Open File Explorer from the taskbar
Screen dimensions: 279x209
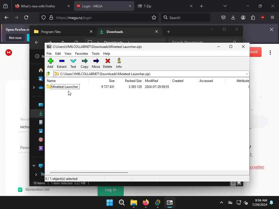click(134, 202)
